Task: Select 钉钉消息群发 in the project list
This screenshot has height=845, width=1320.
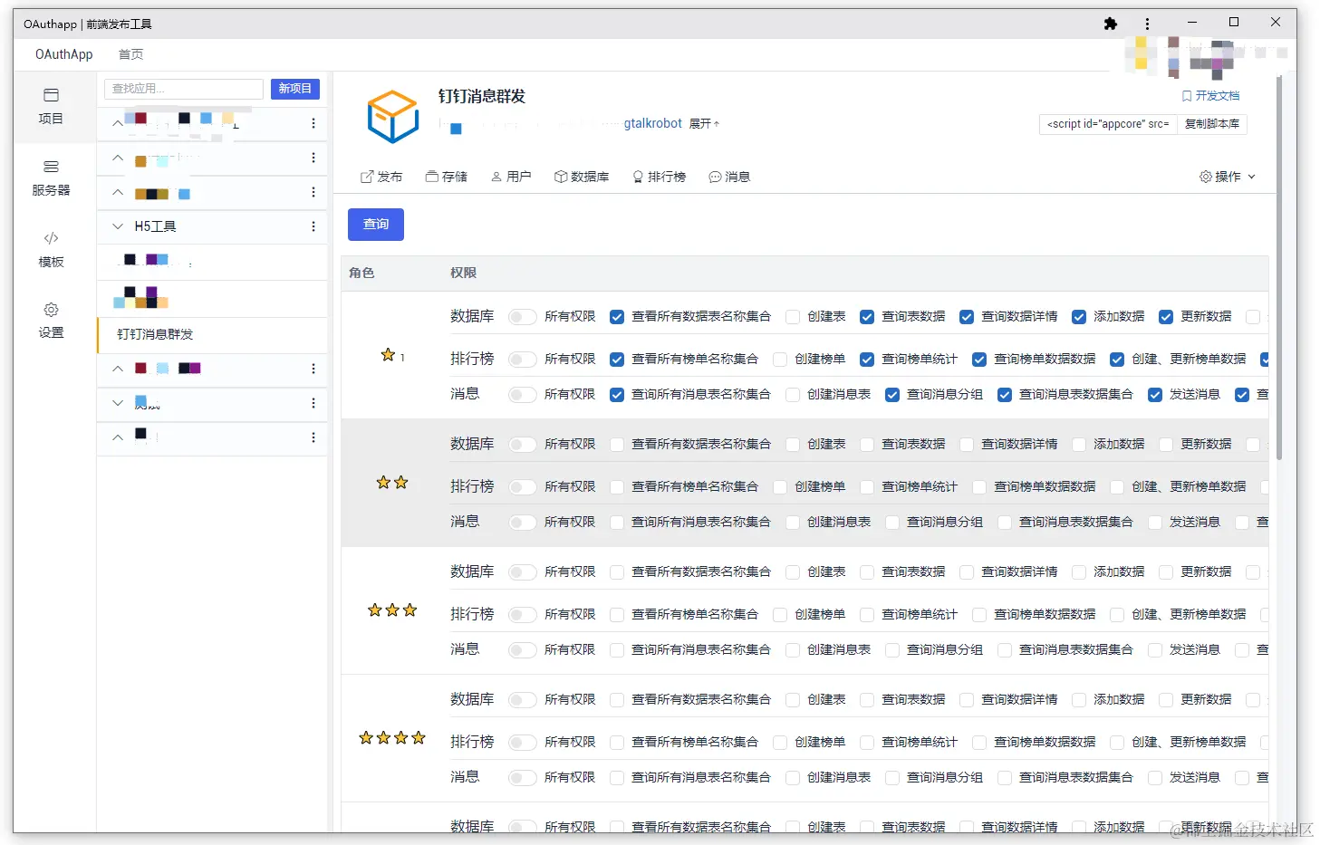Action: (x=212, y=334)
